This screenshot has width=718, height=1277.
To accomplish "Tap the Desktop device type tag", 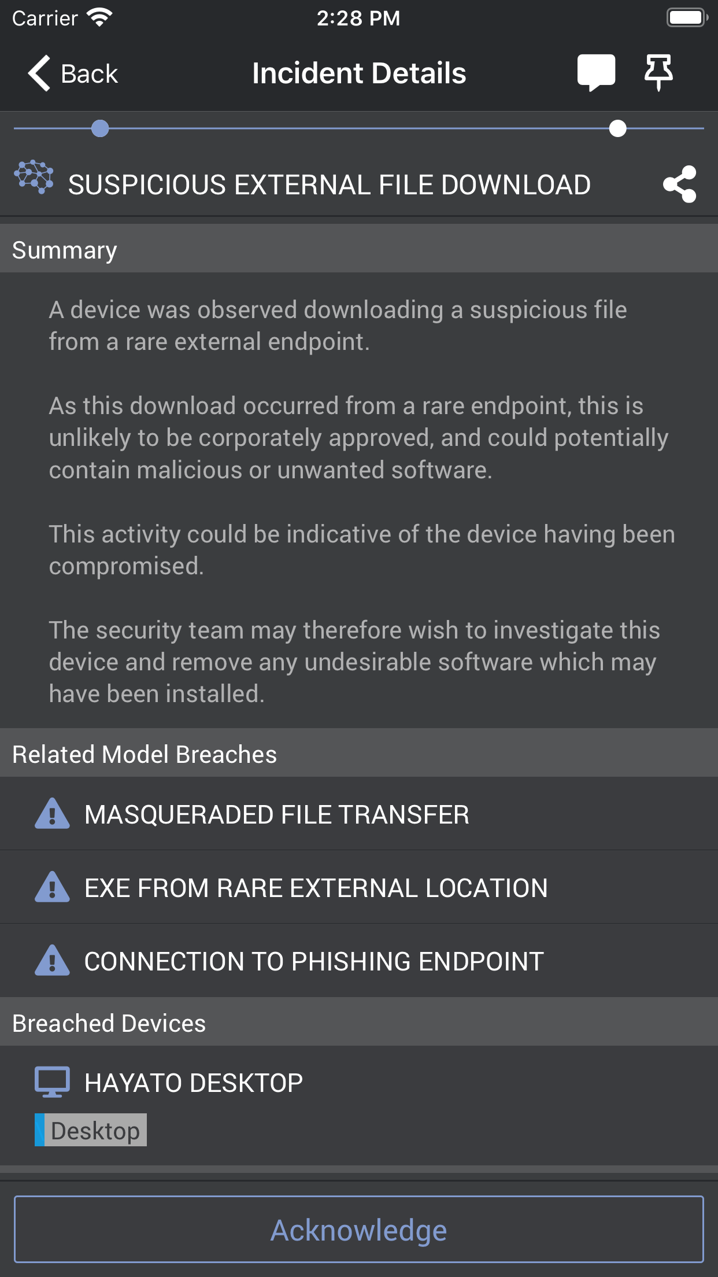I will tap(90, 1130).
